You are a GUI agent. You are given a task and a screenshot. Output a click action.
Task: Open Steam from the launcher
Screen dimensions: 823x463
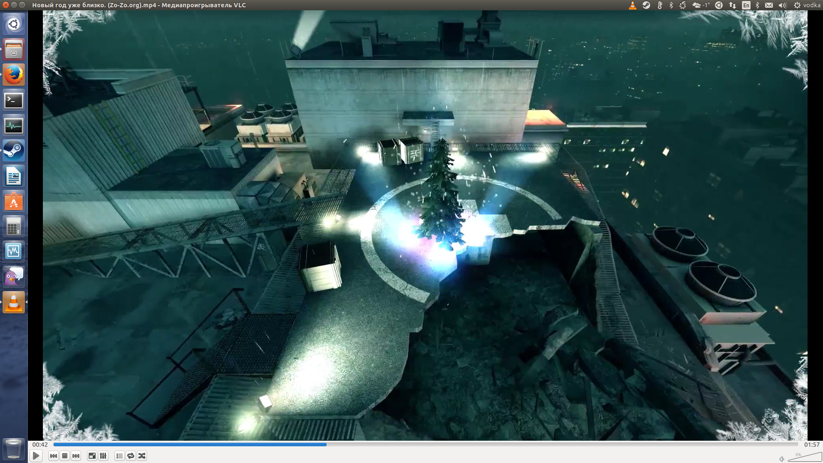click(x=14, y=151)
